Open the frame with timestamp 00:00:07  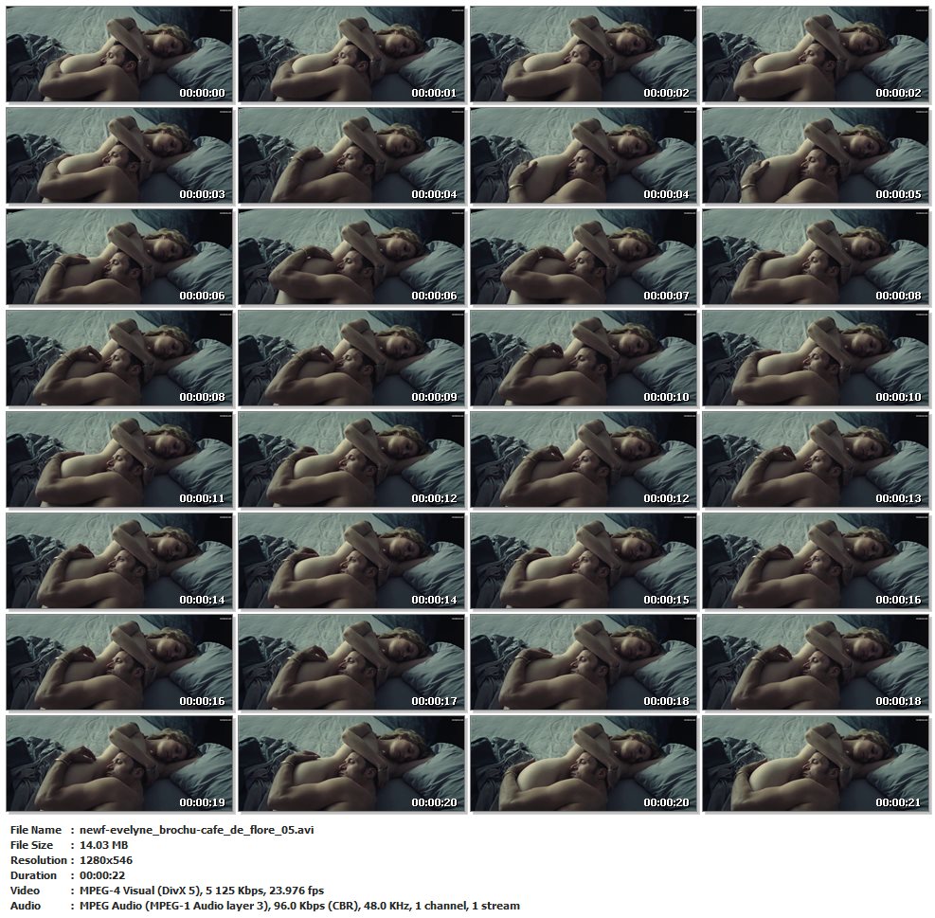584,257
